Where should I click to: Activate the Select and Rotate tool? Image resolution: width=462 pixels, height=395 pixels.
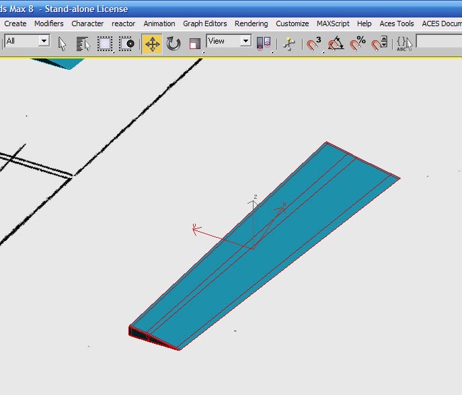coord(174,44)
